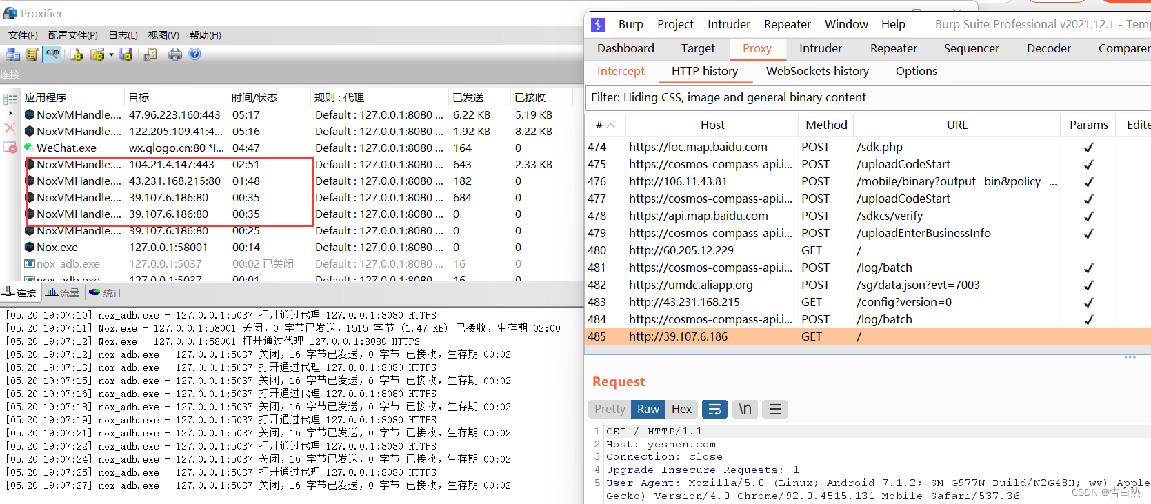Switch to the 连接 tab at bottom

19,293
